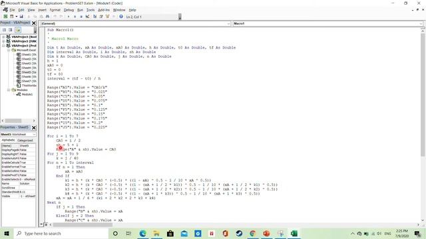Collapse the Microsoft Excel Objects folder
The image size is (426, 239).
9,50
